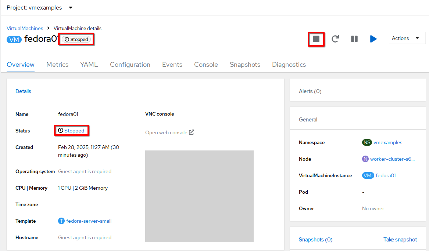Click the Start VM play icon
Screen dimensions: 429x251
[373, 39]
